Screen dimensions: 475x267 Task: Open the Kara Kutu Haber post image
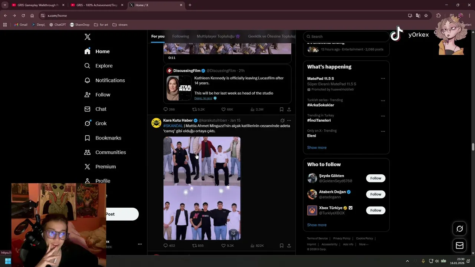[202, 188]
